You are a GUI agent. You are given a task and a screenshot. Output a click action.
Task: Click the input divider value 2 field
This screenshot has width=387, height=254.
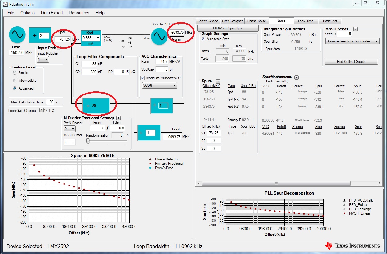(44, 36)
